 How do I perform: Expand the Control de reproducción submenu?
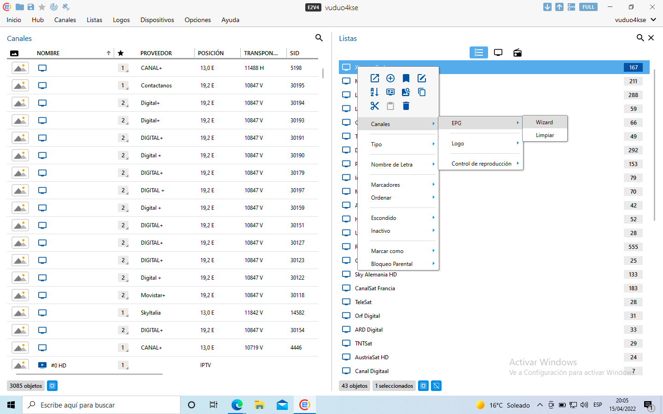tap(481, 164)
